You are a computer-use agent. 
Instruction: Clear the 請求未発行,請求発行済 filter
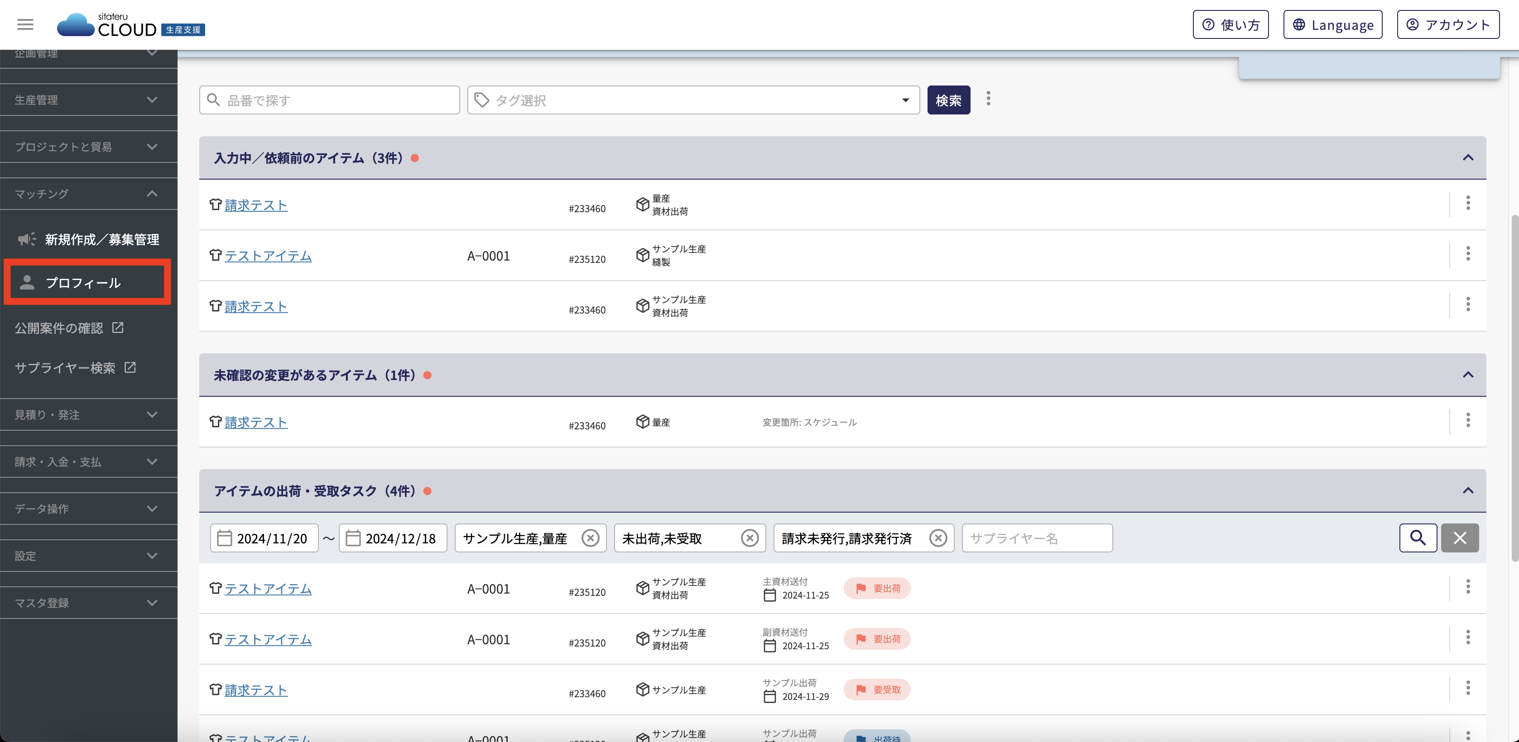pyautogui.click(x=938, y=538)
